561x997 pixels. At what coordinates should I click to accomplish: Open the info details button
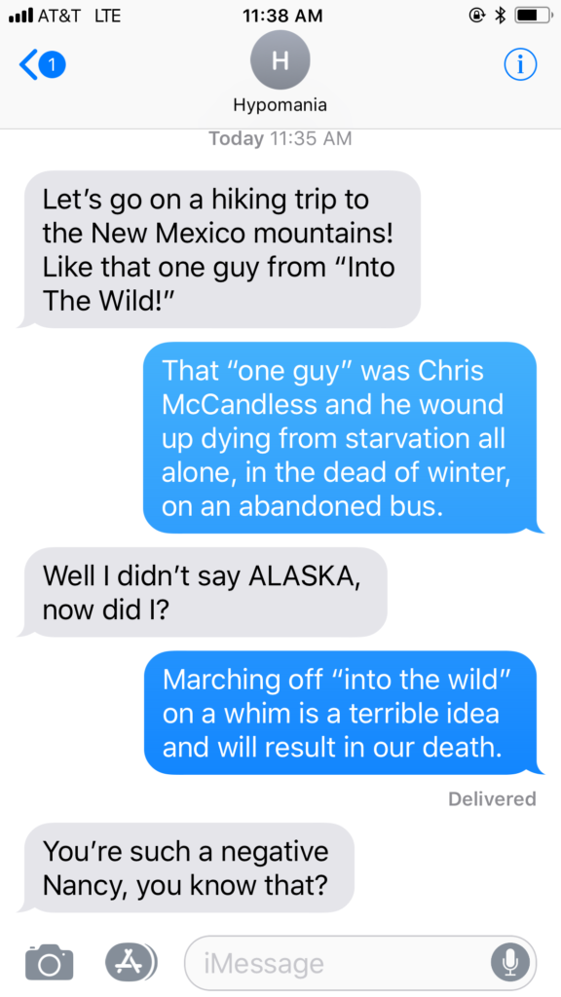[520, 64]
